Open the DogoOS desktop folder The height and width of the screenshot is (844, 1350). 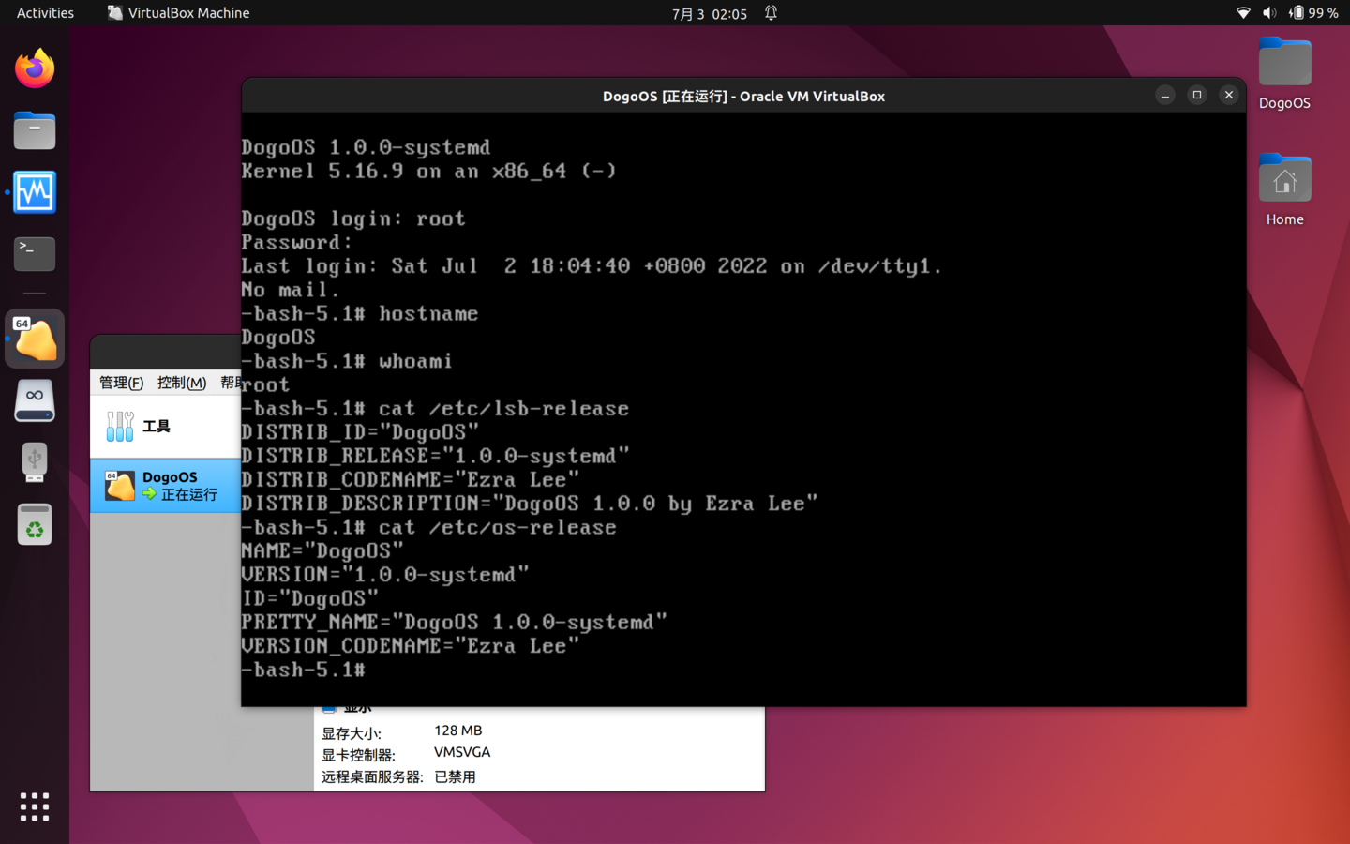[x=1284, y=74]
